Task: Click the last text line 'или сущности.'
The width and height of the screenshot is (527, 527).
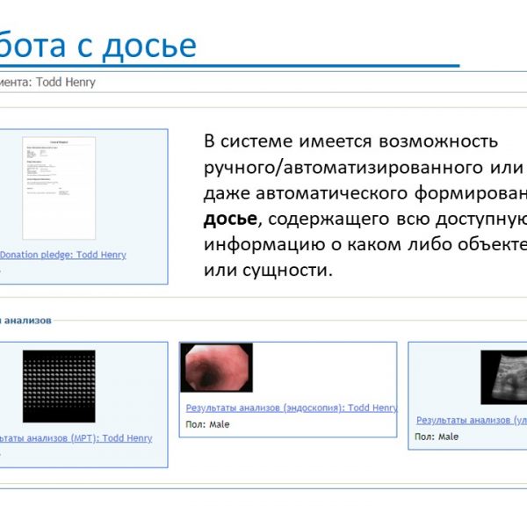Action: [268, 268]
